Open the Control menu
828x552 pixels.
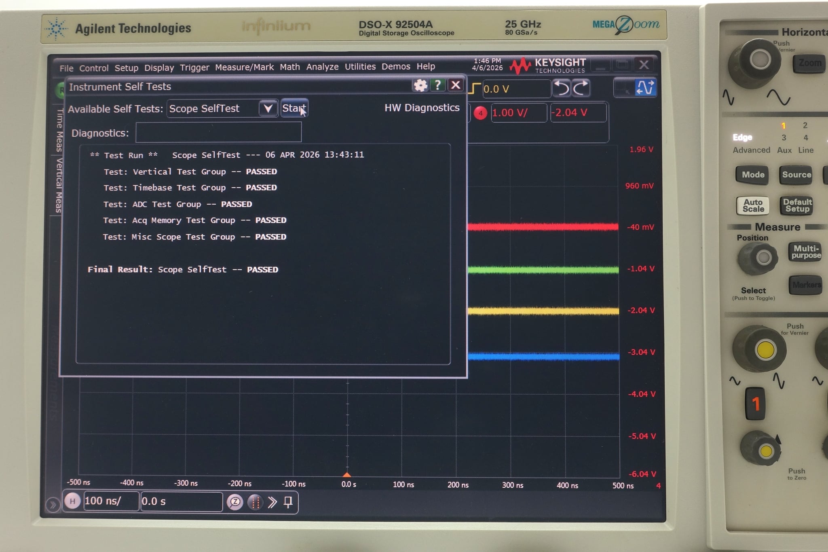(x=94, y=68)
